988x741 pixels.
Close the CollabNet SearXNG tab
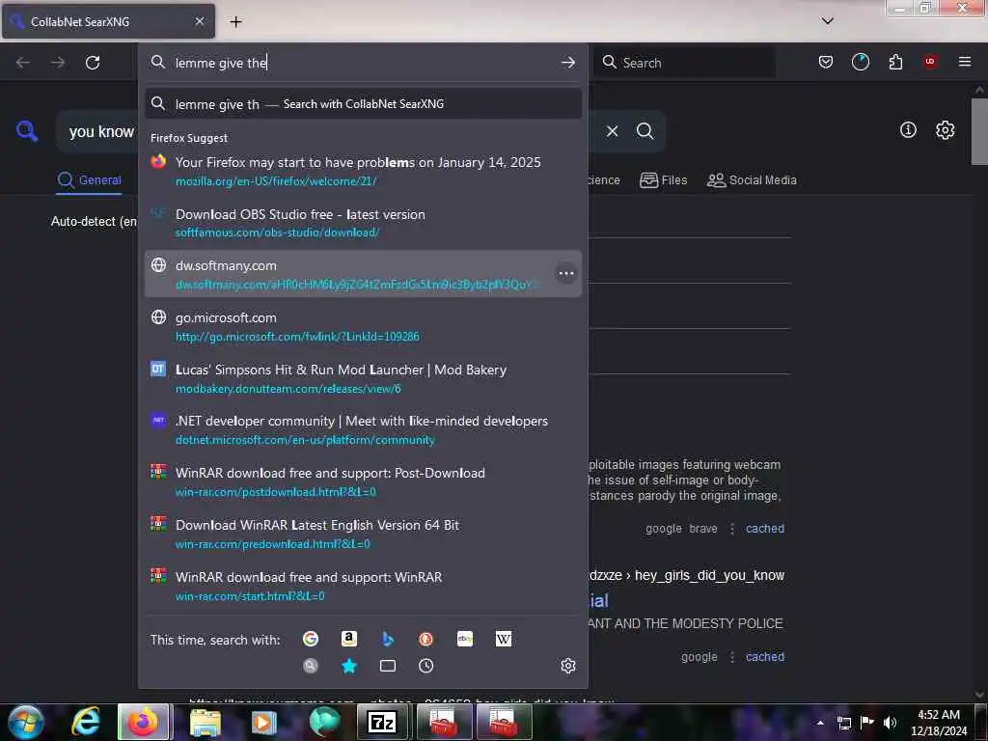click(x=200, y=21)
